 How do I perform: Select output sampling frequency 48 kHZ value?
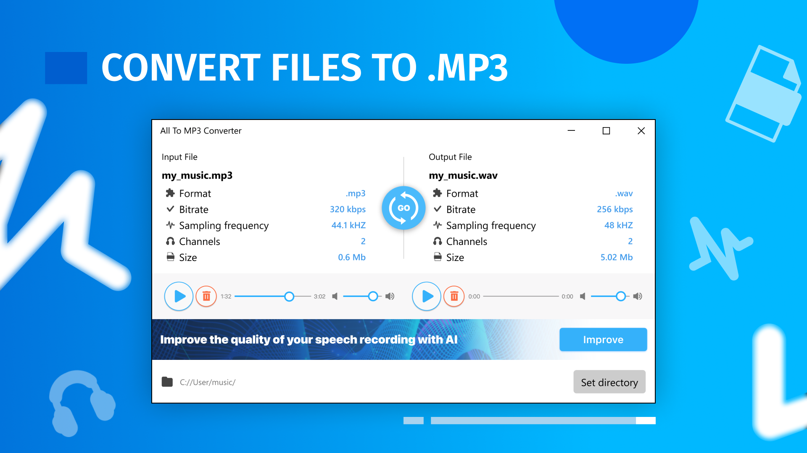point(618,225)
